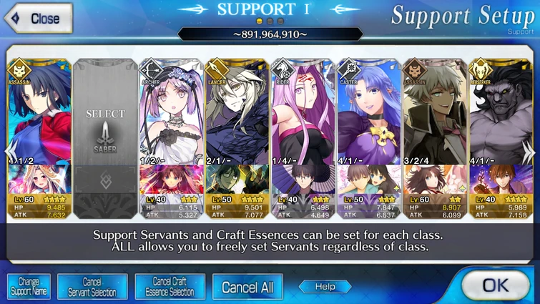Switch to the third support page dot
540x304 pixels.
pos(280,21)
